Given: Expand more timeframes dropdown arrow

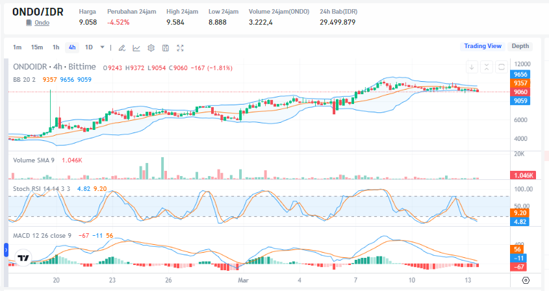Looking at the screenshot, I should pyautogui.click(x=102, y=47).
